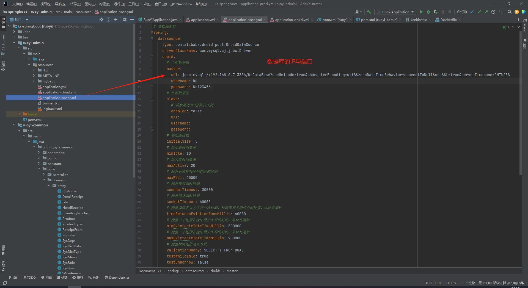The image size is (528, 288).
Task: Build project using the hammer icon
Action: pyautogui.click(x=369, y=12)
